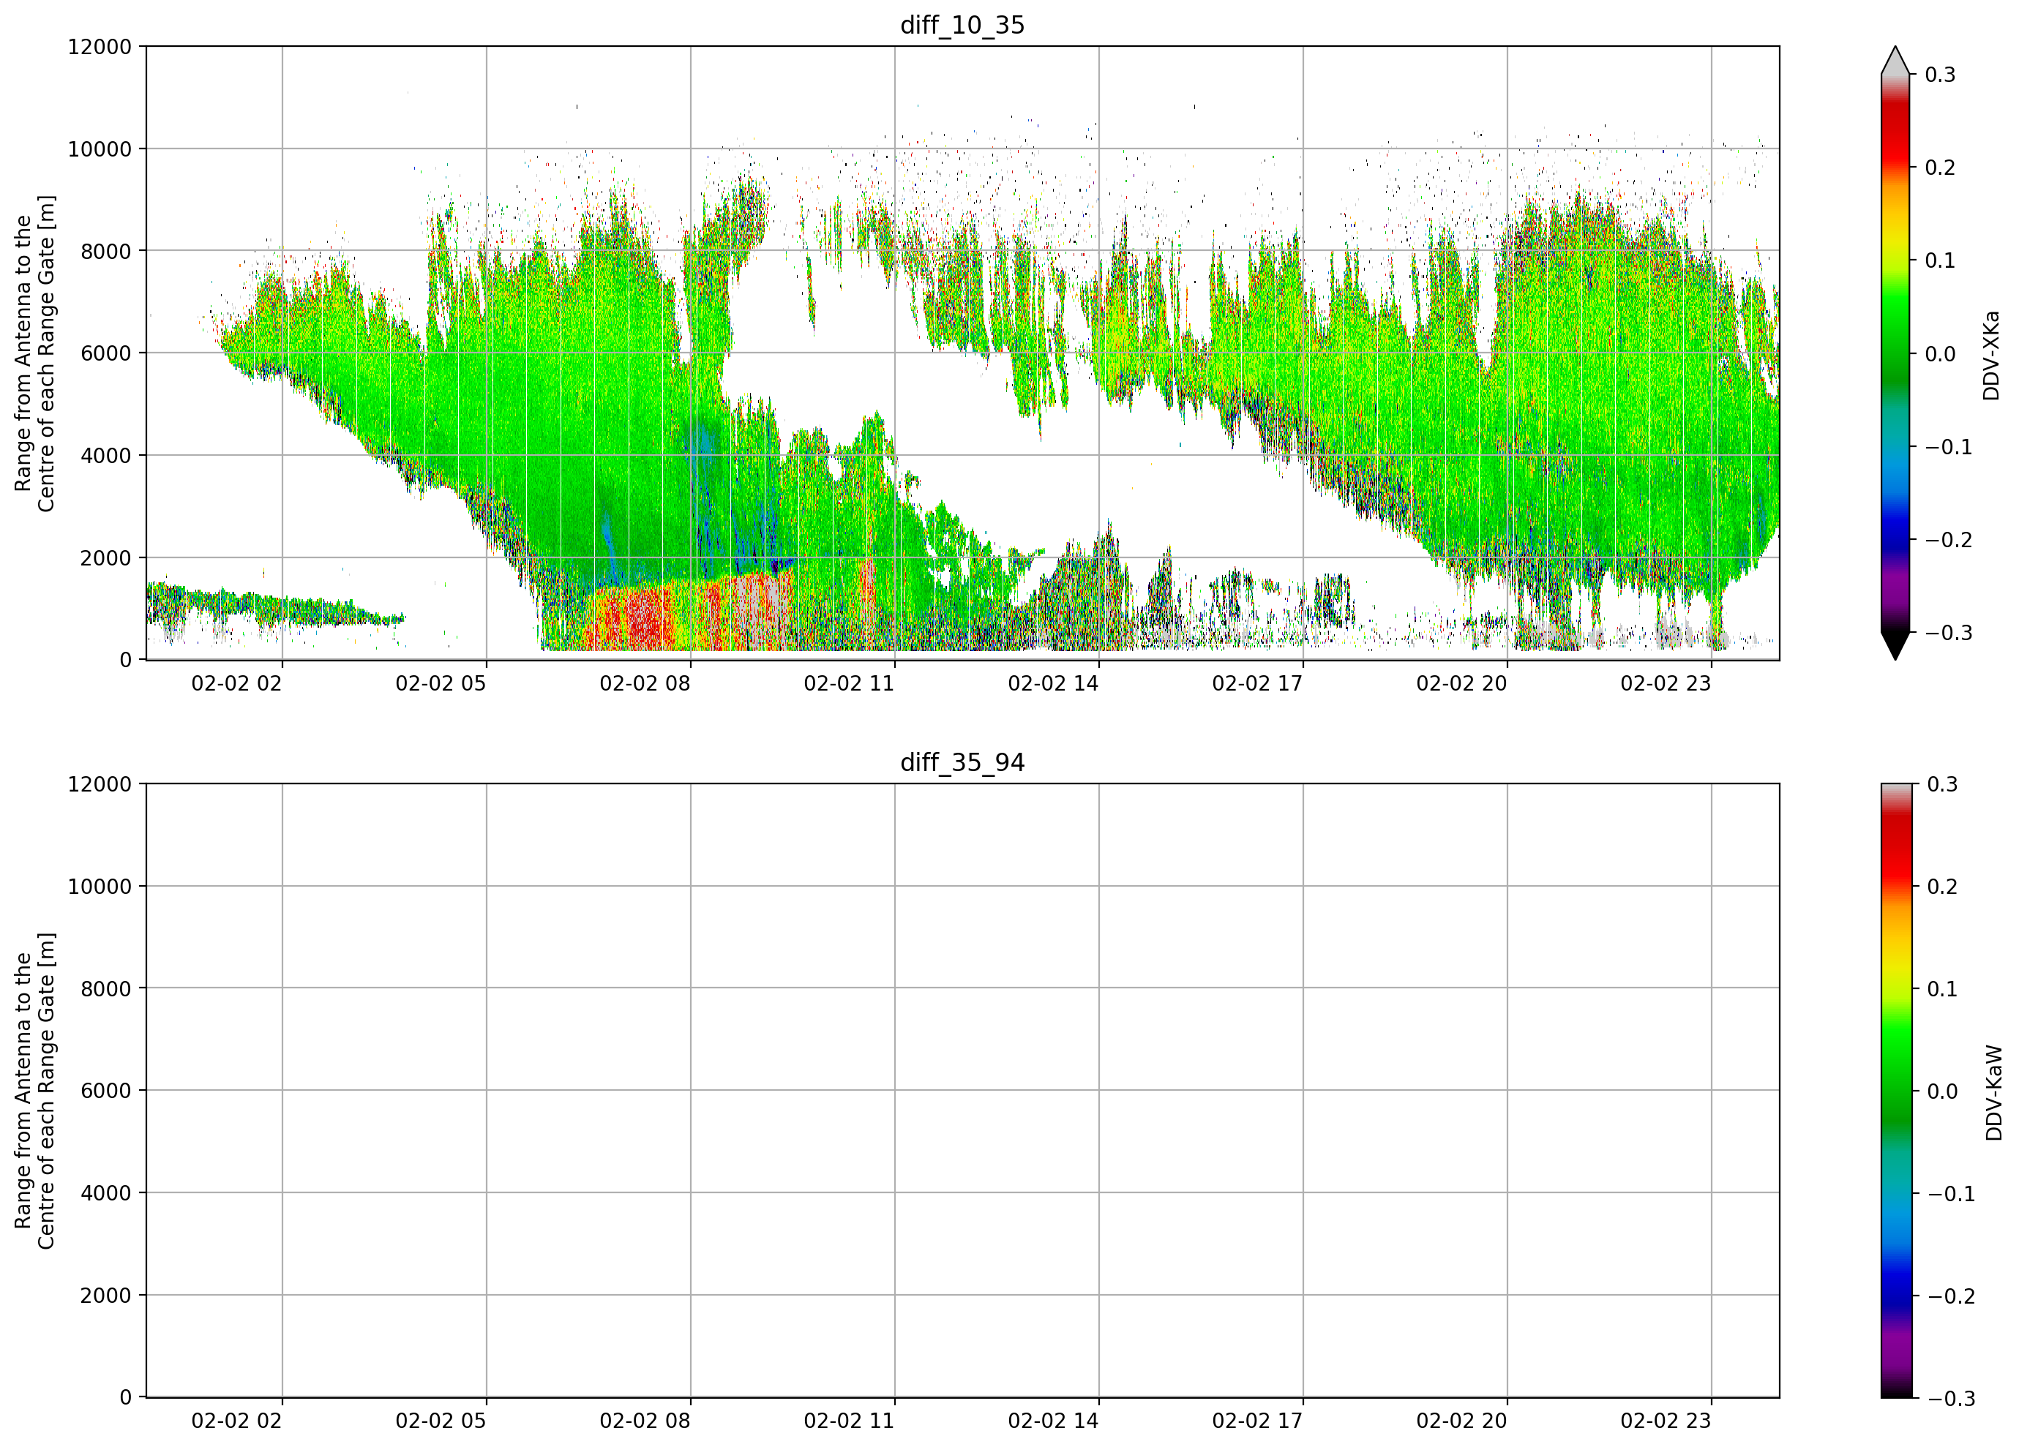Click the 0.3 label on DDV-KaW colorbar

click(x=1944, y=784)
